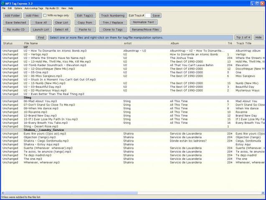Click the Clear List button
The width and height of the screenshot is (266, 200).
click(x=61, y=22)
